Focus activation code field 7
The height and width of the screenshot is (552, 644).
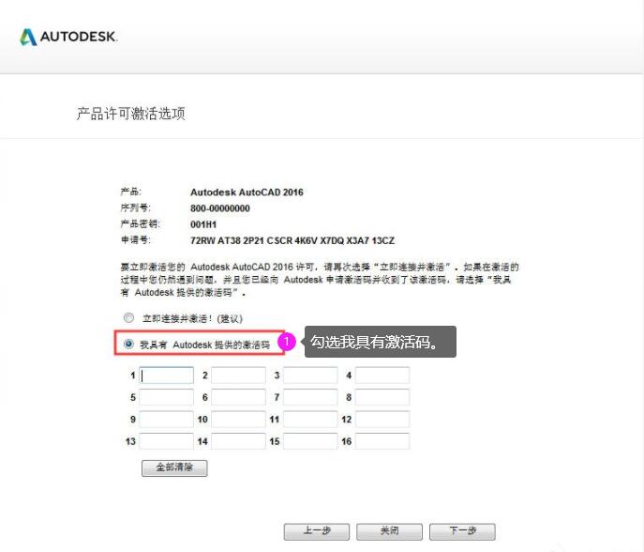[x=310, y=397]
